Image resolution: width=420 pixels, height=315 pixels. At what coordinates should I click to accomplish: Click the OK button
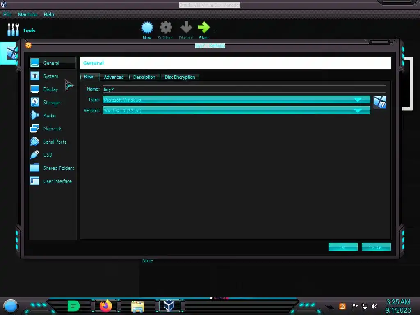pyautogui.click(x=343, y=247)
